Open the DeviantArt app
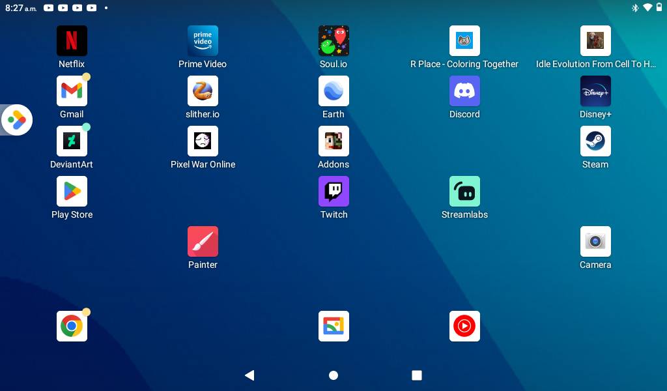The width and height of the screenshot is (667, 391). [72, 141]
